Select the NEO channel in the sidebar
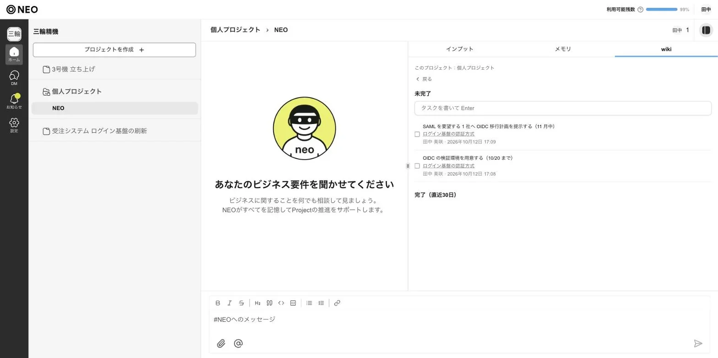This screenshot has width=718, height=358. coord(114,108)
